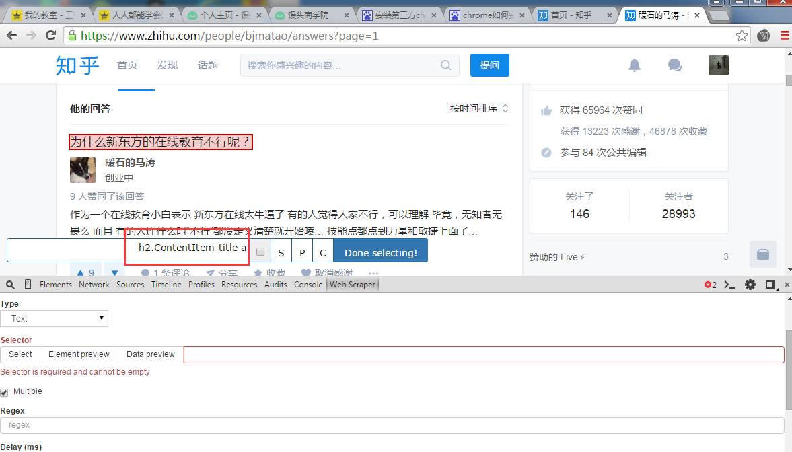Screen dimensions: 792x452
Task: Click the empty Selector input field
Action: click(x=483, y=354)
